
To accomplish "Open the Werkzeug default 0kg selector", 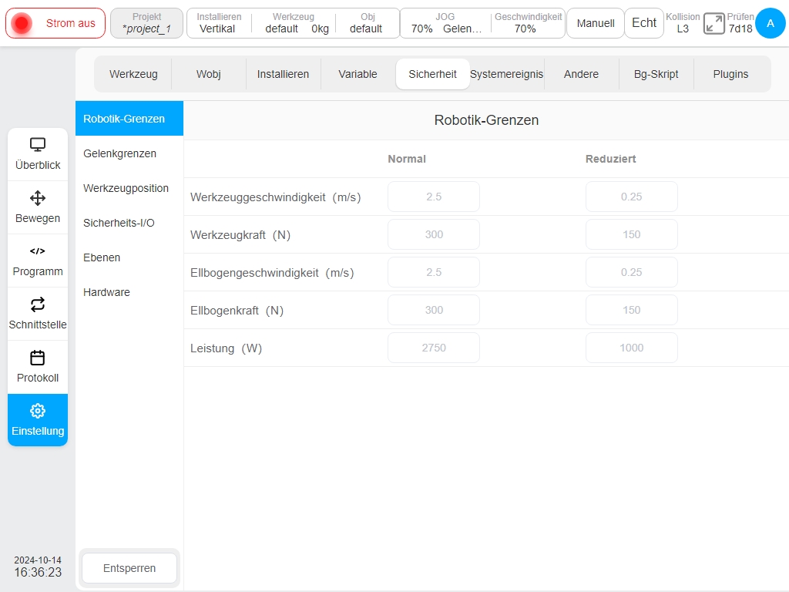I will point(294,23).
